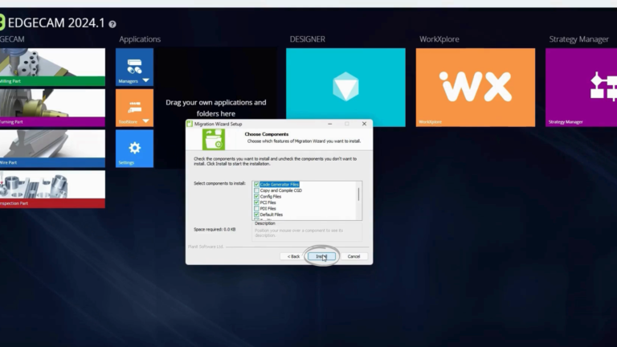Click the Install button
The image size is (617, 347).
tap(321, 256)
